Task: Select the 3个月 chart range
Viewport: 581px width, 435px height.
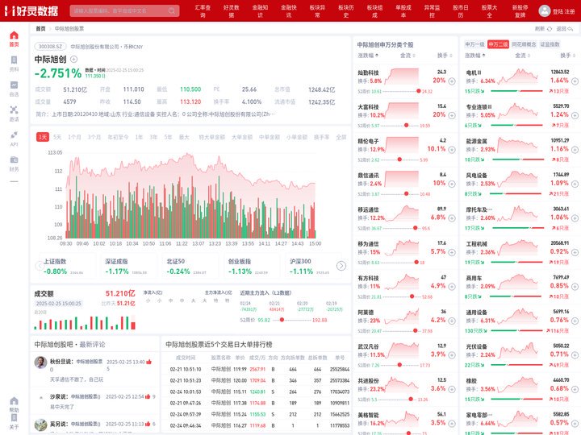Action: 94,137
